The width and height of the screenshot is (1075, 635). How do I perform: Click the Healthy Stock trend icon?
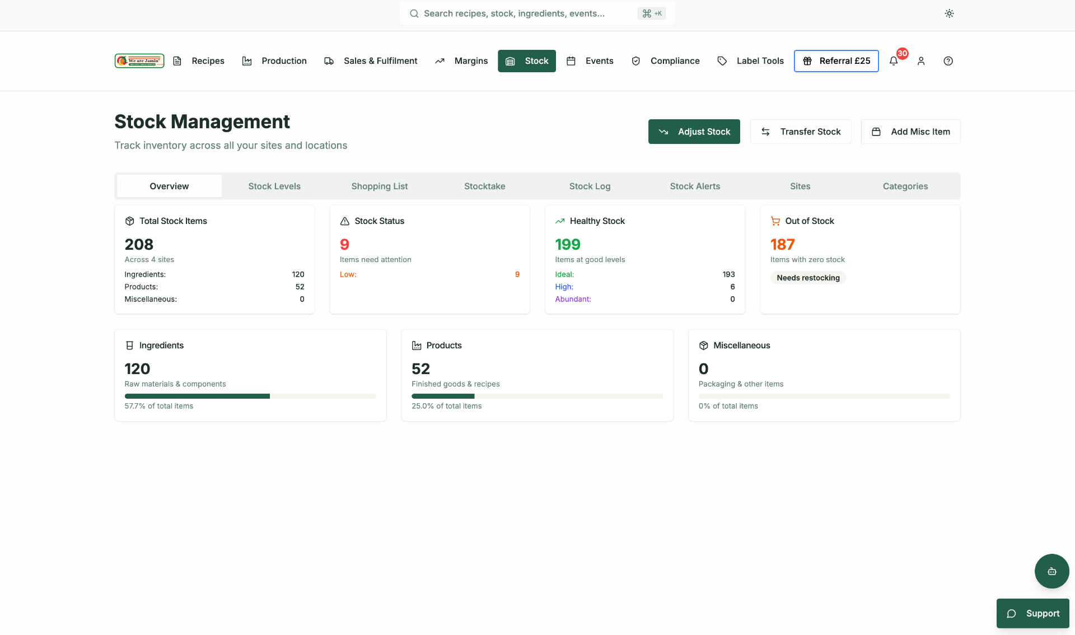click(560, 221)
